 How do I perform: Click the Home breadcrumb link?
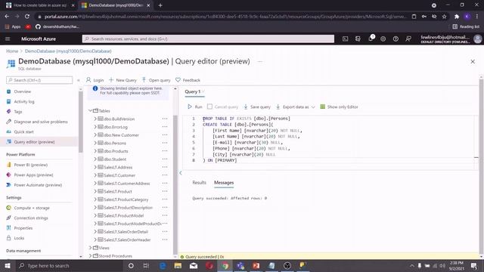(x=12, y=51)
